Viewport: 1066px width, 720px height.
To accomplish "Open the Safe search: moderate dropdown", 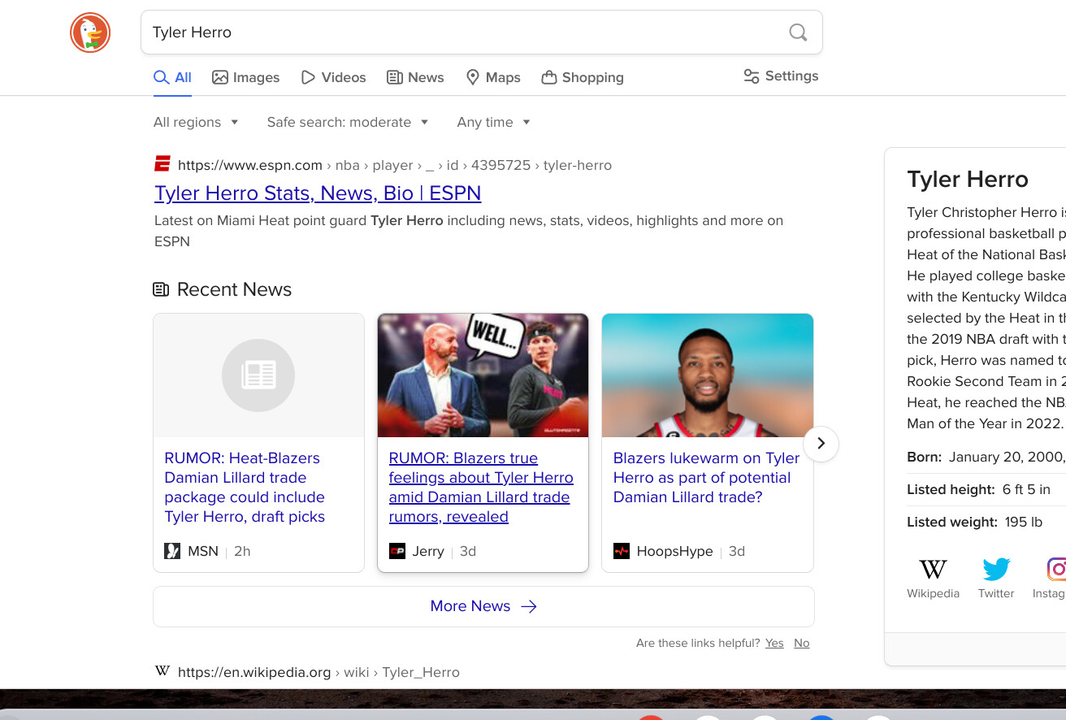I will (x=347, y=123).
